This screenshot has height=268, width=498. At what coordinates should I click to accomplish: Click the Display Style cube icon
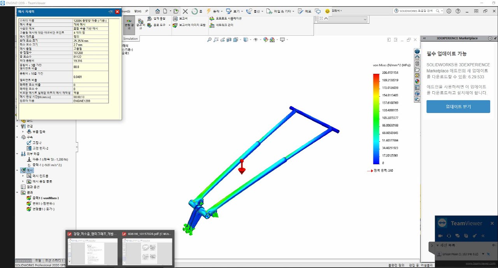246,40
